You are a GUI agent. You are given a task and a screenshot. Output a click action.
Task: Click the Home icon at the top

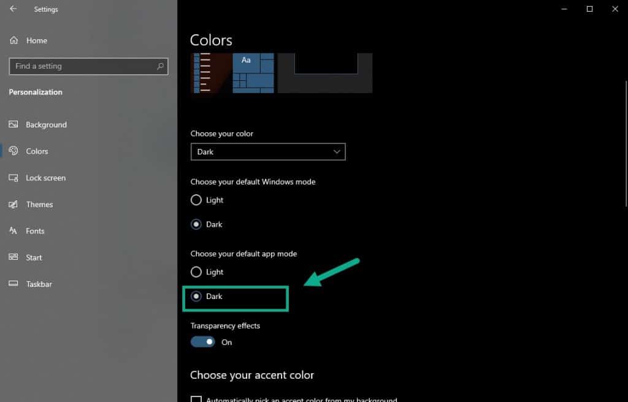tap(13, 40)
